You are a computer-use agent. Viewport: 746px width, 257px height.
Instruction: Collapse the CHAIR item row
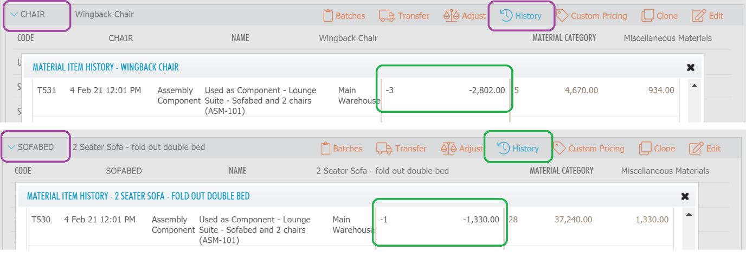pyautogui.click(x=14, y=15)
